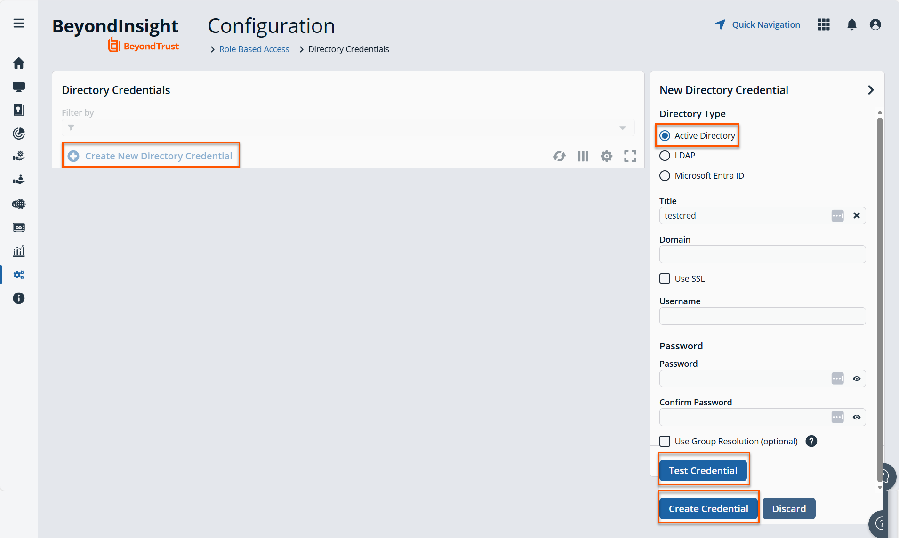The height and width of the screenshot is (538, 899).
Task: Collapse New Directory Credential panel
Action: (x=871, y=90)
